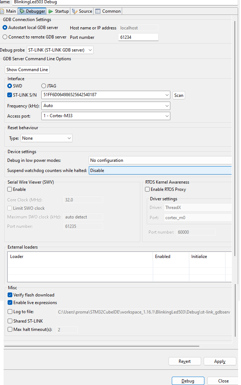Click the Source tab icon
The image size is (241, 385).
75,11
